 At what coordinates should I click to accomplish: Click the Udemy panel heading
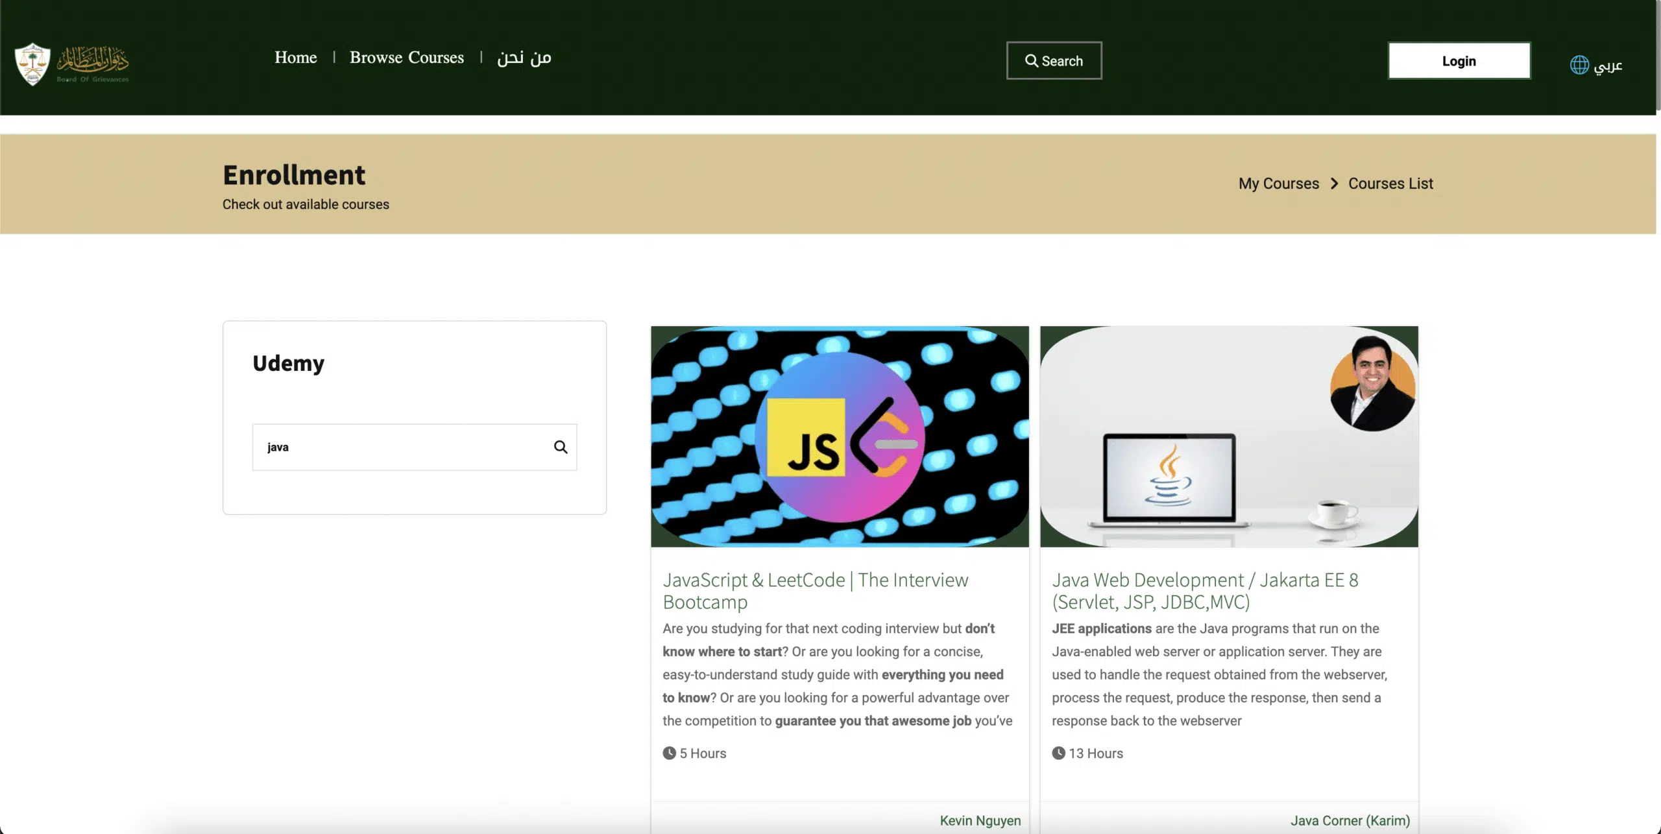coord(288,363)
